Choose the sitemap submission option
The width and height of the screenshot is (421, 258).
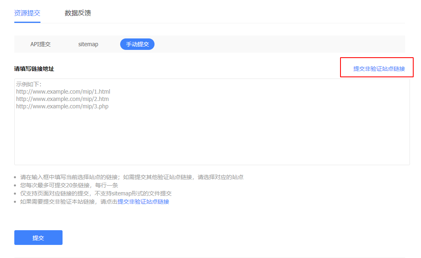(x=88, y=44)
